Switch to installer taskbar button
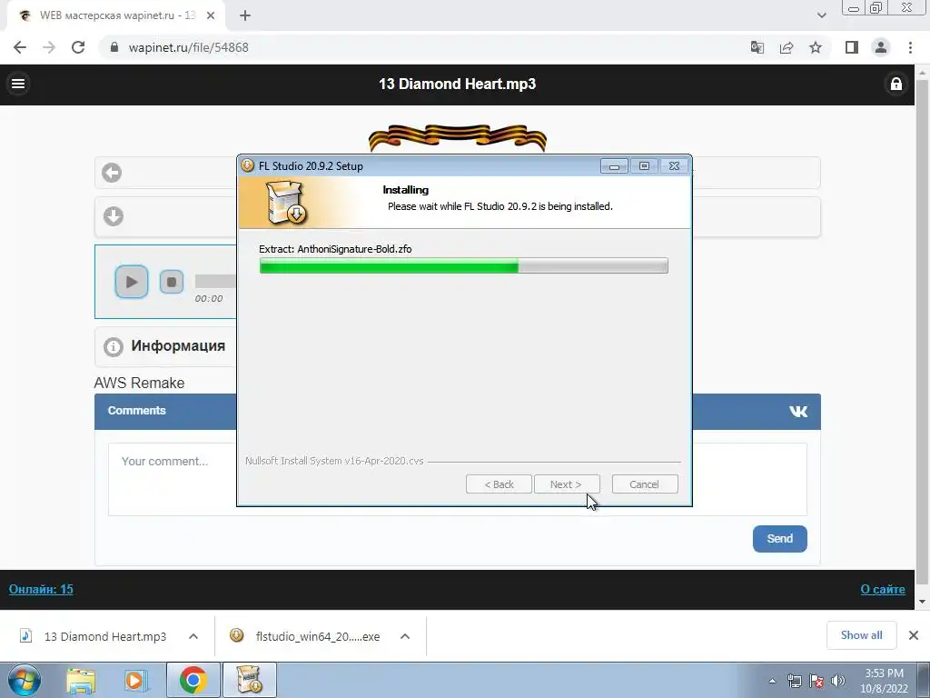930x698 pixels. point(250,680)
